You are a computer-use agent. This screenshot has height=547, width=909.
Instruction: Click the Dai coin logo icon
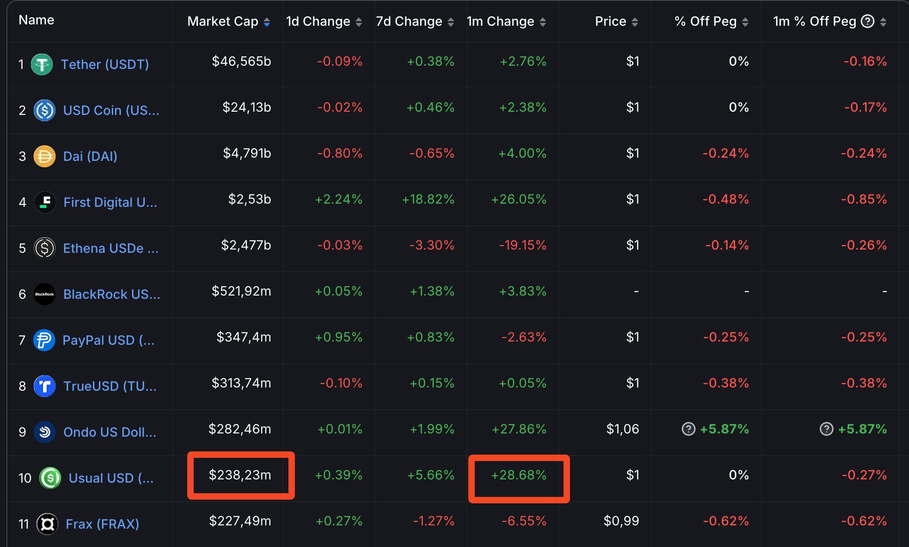point(45,156)
